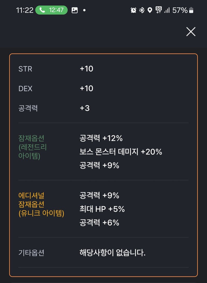Tap 보스 몬스터 데미지 +20% option
This screenshot has height=283, width=207.
[121, 152]
